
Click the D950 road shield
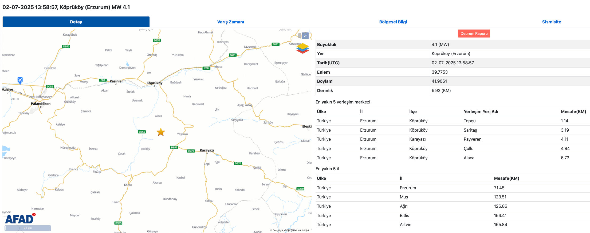pos(66,46)
